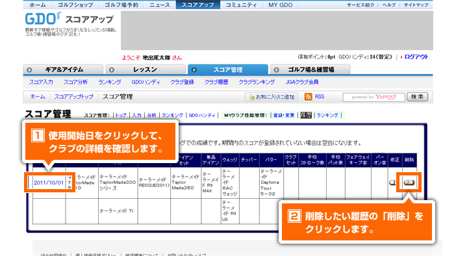This screenshot has width=456, height=256.
Task: Switch to the ギア&アイテム section tab
Action: [64, 70]
